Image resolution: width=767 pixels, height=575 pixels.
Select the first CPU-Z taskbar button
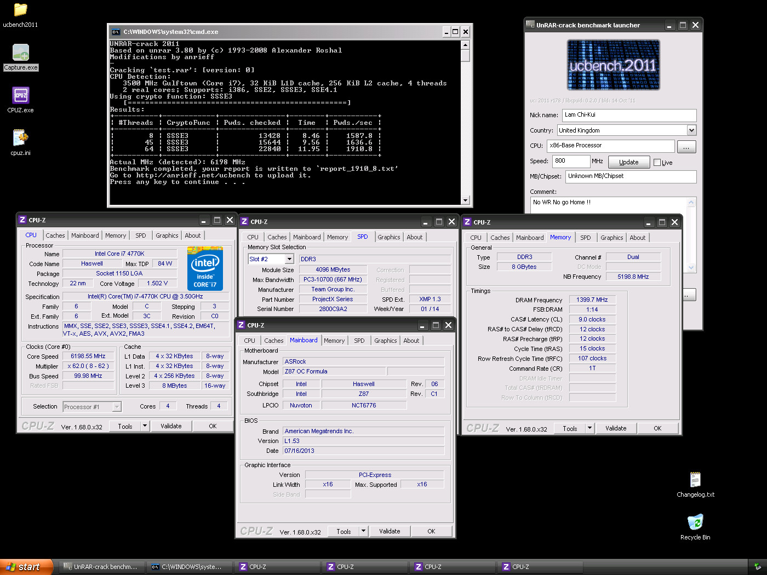pyautogui.click(x=277, y=567)
